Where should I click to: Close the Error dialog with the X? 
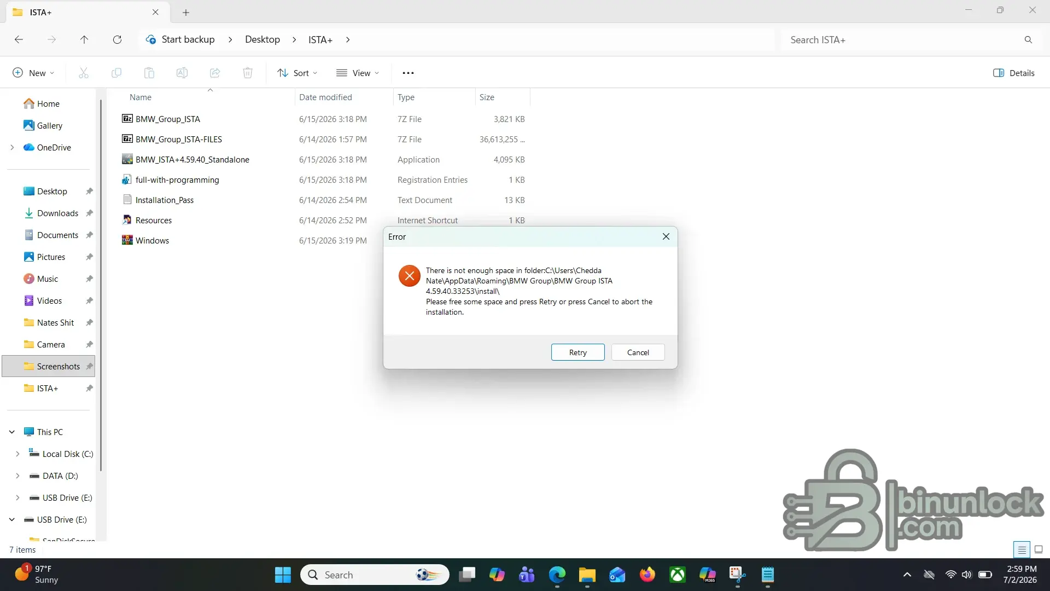[666, 236]
